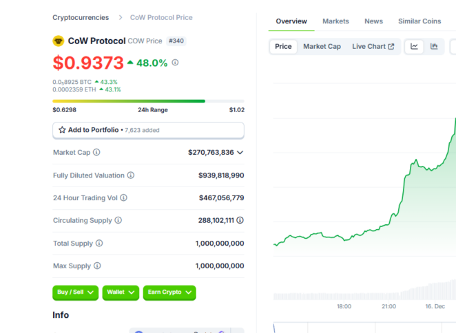Show Circulating Supply label info icon
Viewport: 456px width, 333px height.
click(118, 220)
